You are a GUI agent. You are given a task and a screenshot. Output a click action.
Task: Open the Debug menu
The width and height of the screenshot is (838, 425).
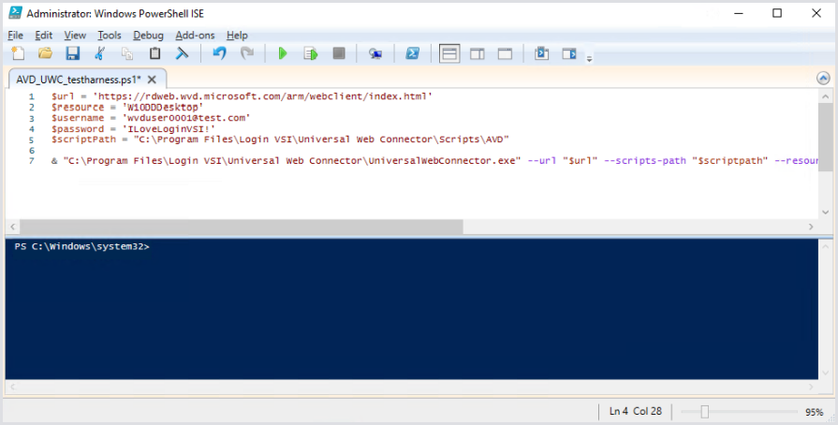[148, 35]
